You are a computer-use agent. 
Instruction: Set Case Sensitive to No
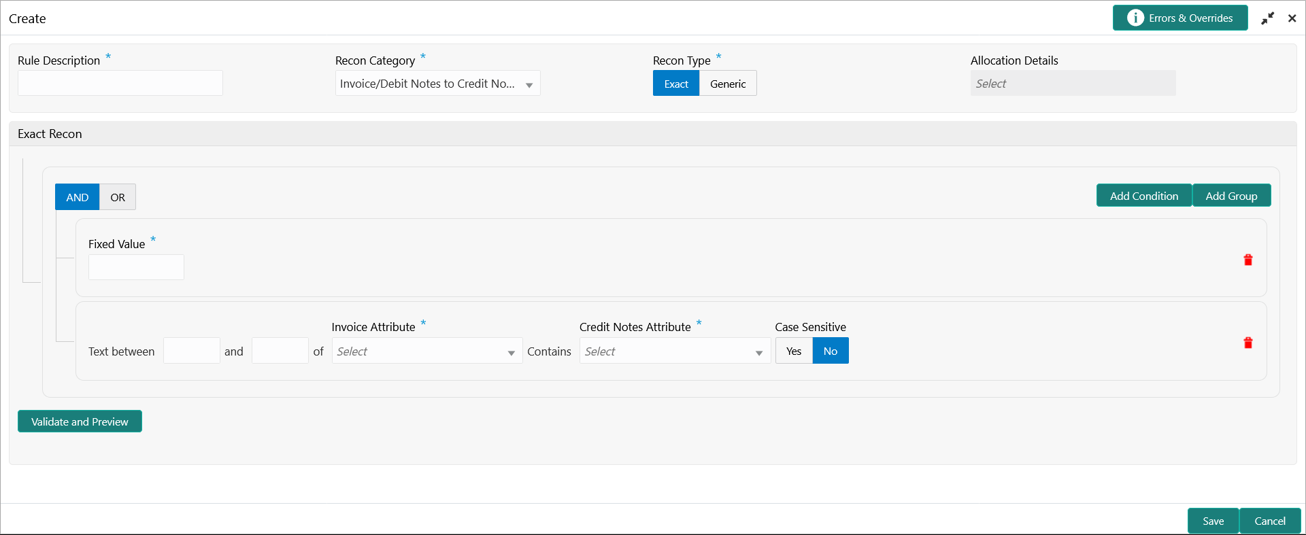(831, 351)
